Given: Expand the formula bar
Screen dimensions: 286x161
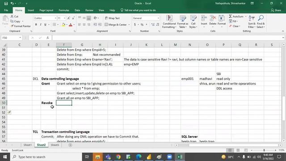Looking at the screenshot, I should point(283,38).
